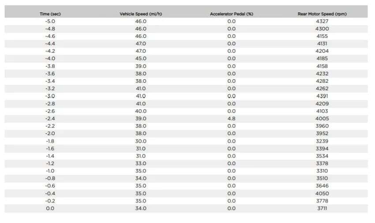Select the -1.0 time cell
The image size is (375, 223).
(50, 171)
